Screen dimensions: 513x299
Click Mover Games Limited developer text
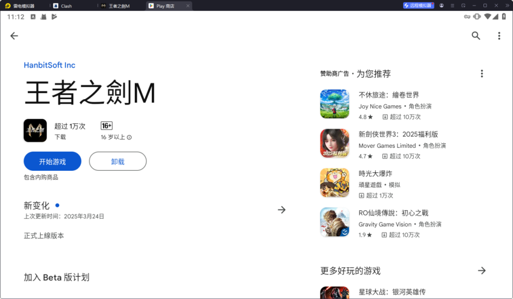[x=387, y=146]
